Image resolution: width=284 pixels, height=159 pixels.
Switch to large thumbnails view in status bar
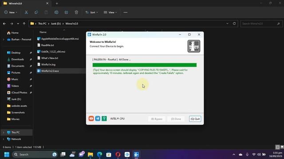click(x=282, y=147)
